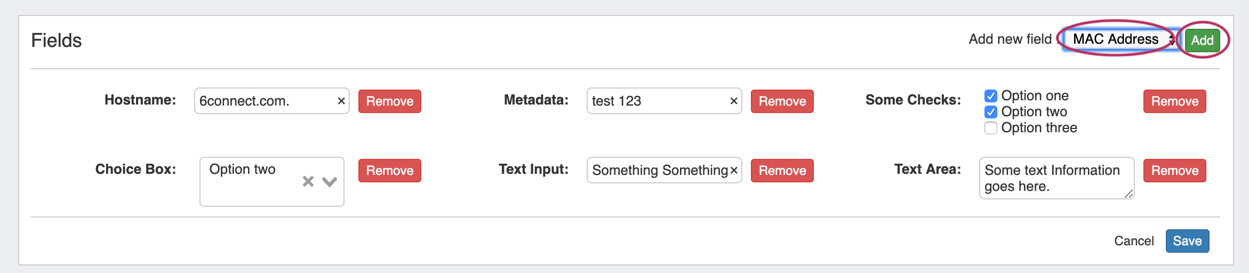The image size is (1249, 273).
Task: Expand the Choice Box chevron arrow
Action: (330, 181)
